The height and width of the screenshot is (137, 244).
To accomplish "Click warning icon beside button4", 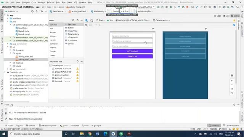I will tap(77, 81).
